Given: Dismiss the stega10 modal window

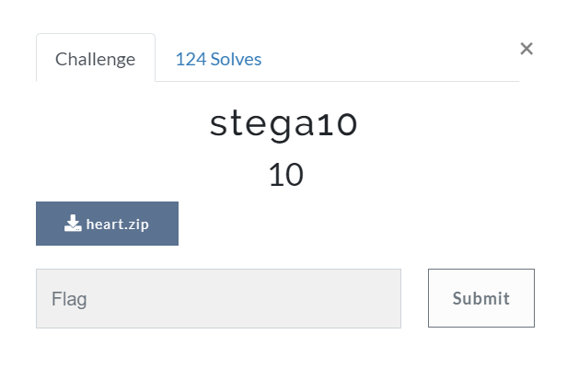Looking at the screenshot, I should click(x=526, y=49).
